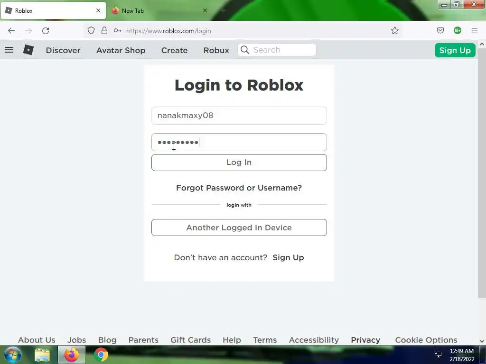Screen dimensions: 486x364
Task: Open the Terms footer link
Action: pos(265,340)
